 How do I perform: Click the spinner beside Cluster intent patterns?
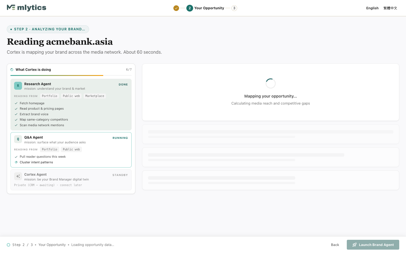pyautogui.click(x=16, y=162)
